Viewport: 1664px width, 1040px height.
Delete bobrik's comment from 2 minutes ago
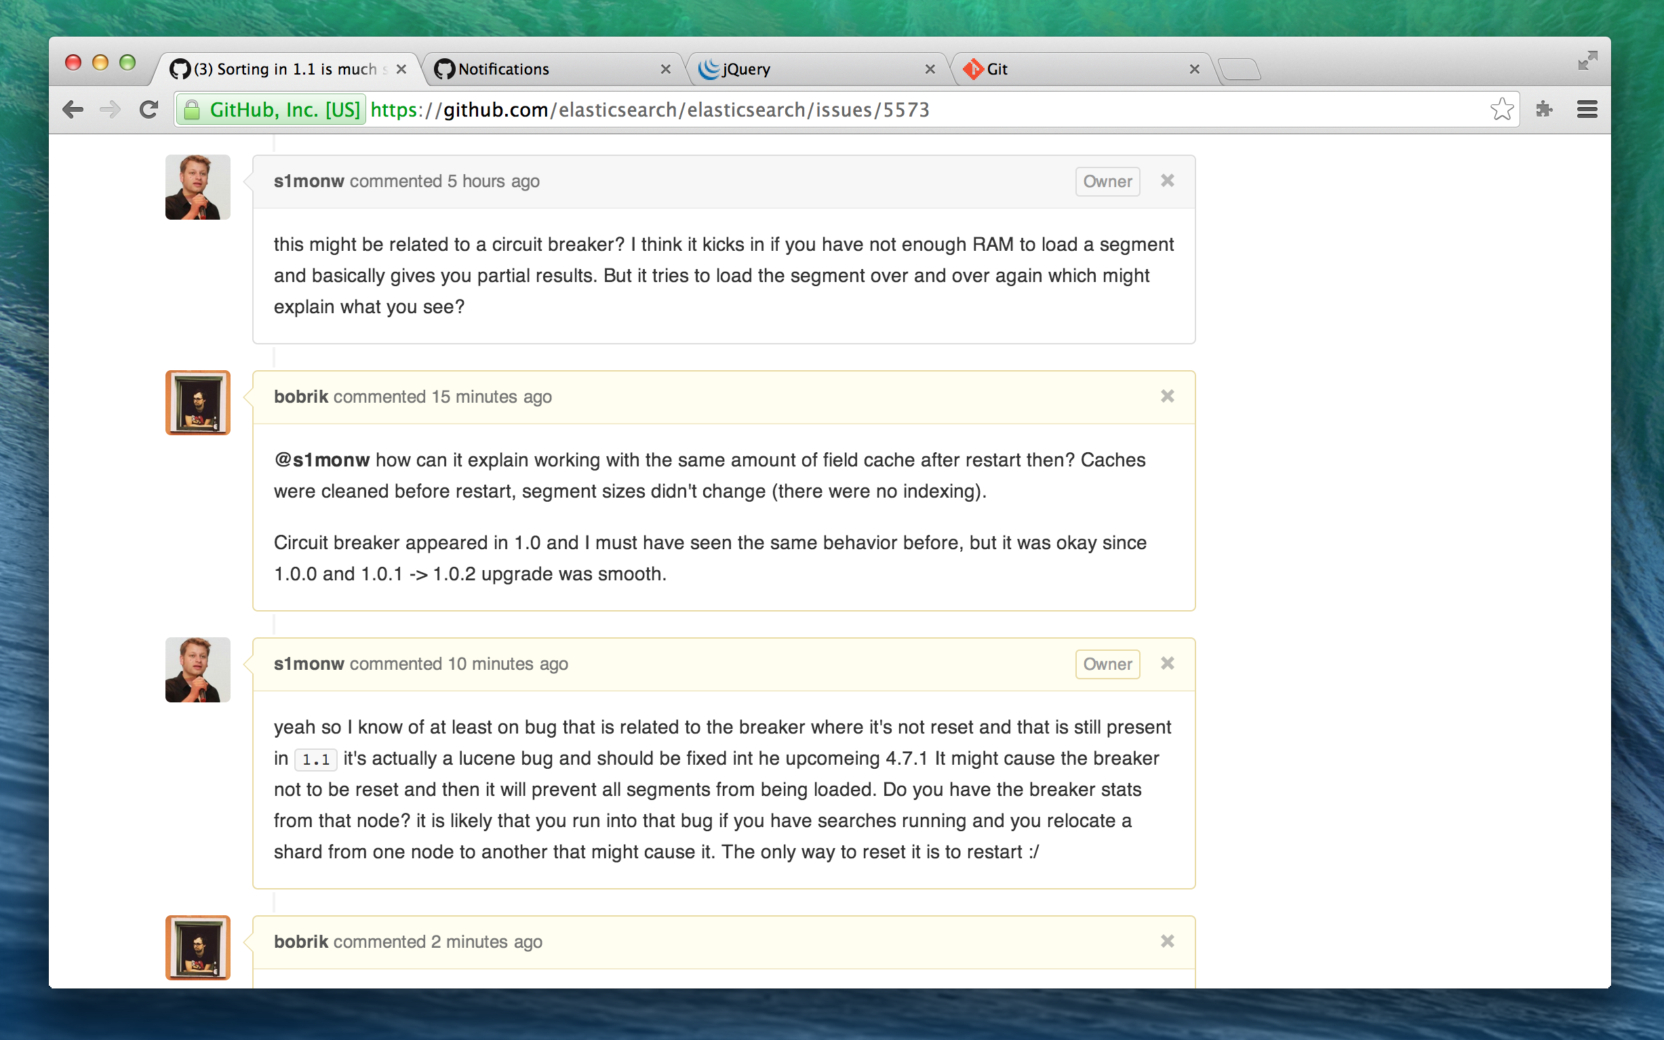1168,941
